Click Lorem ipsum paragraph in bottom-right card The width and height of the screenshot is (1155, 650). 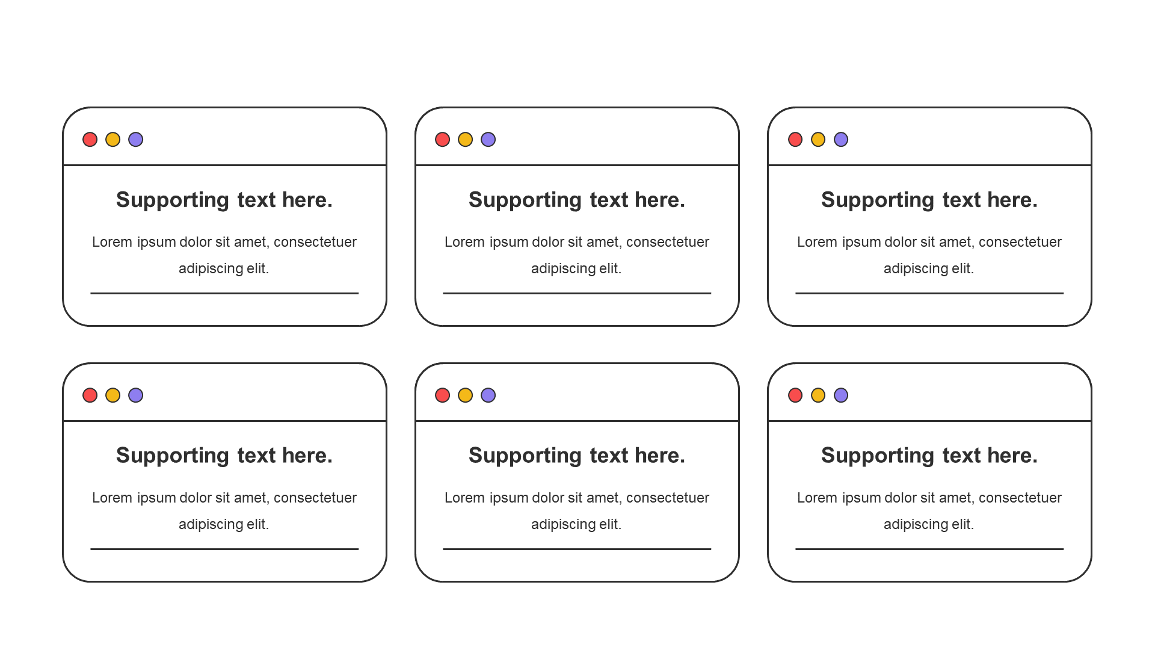tap(929, 511)
